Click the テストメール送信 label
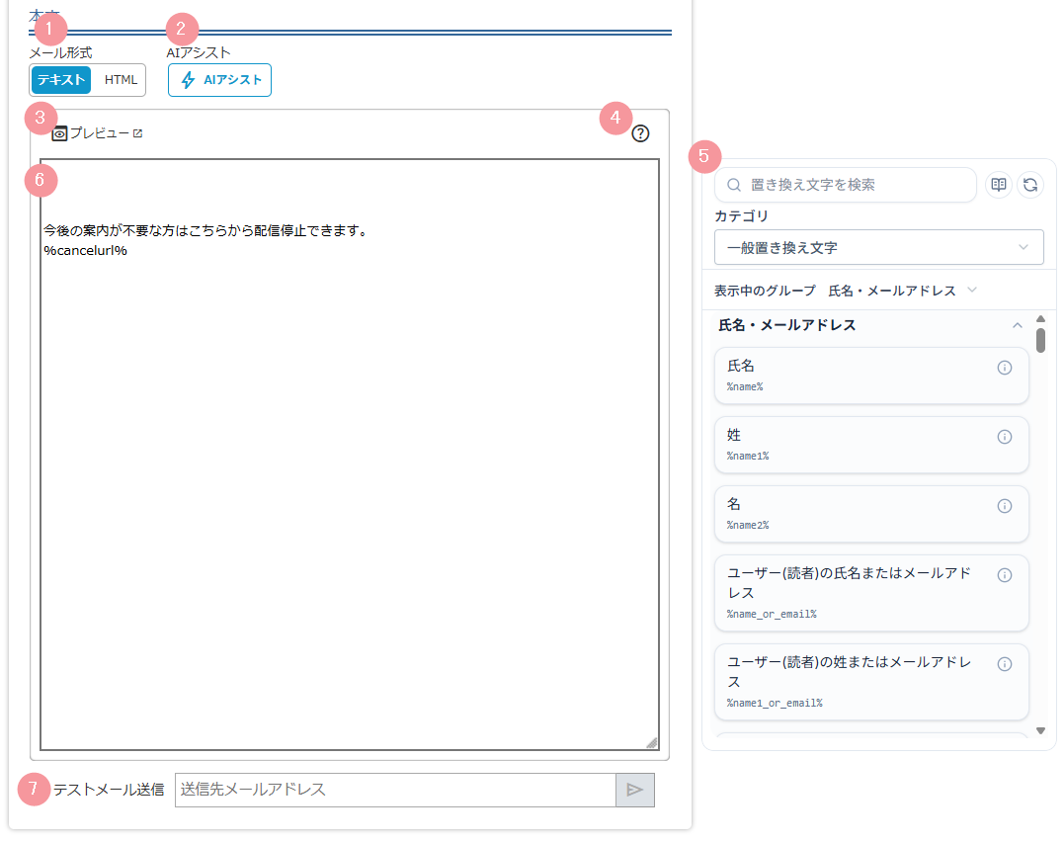 [109, 790]
